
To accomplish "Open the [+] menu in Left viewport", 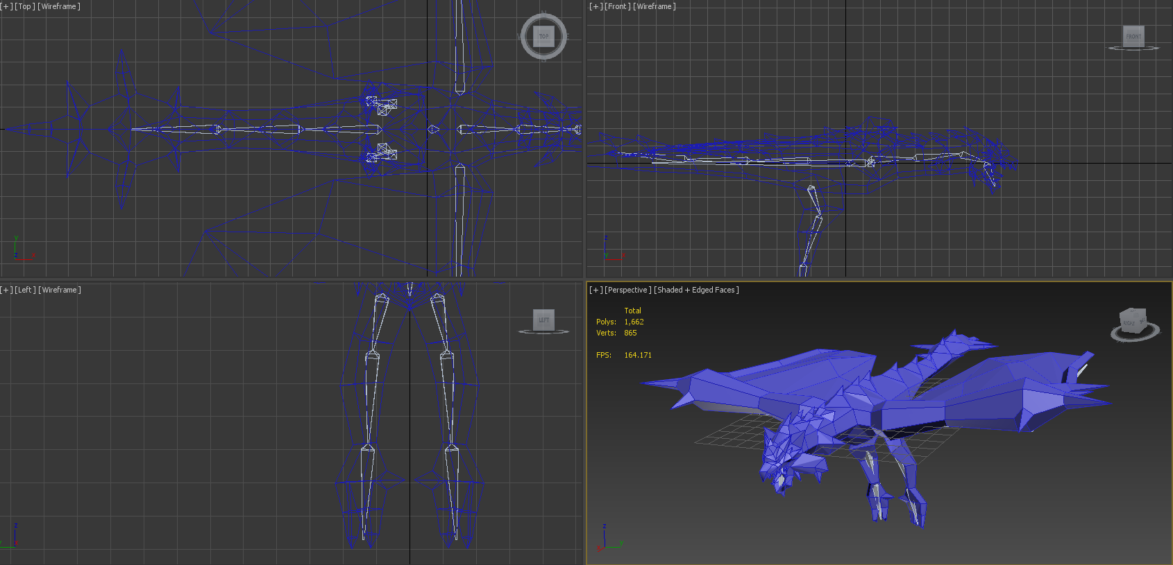I will (x=6, y=290).
